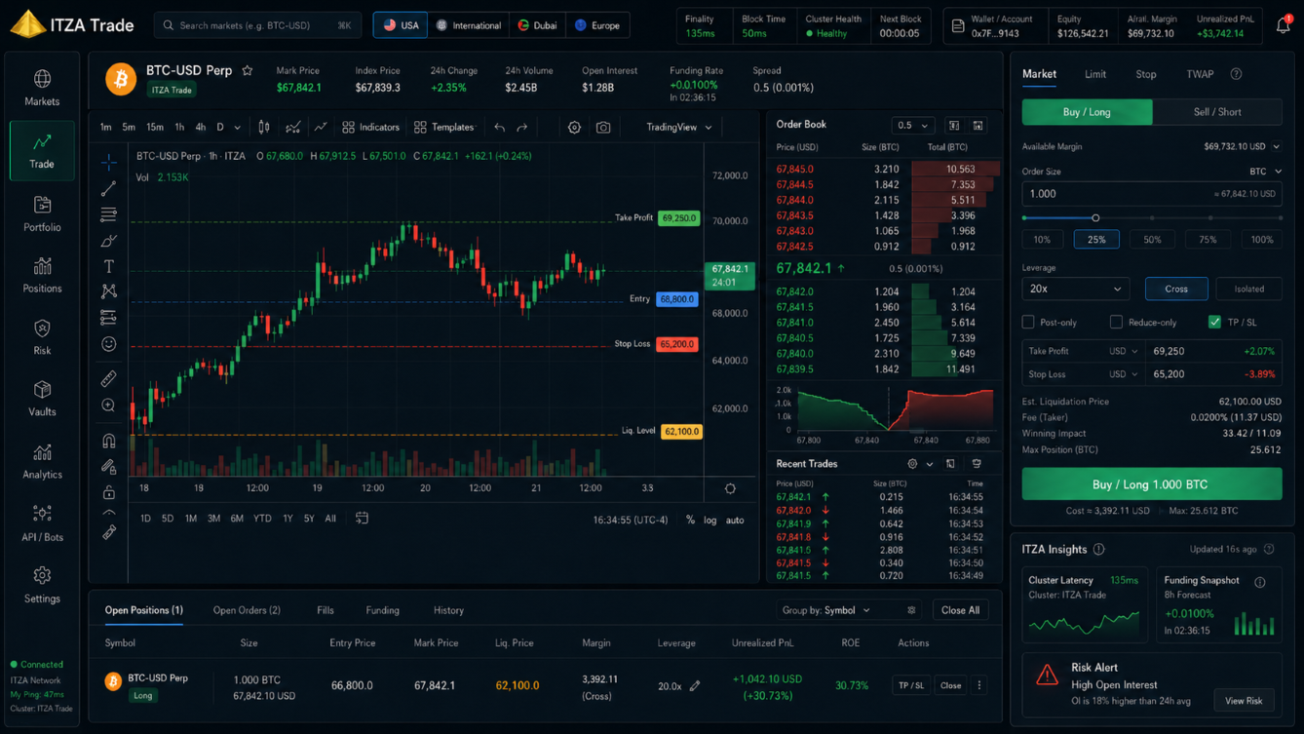Toggle auto scale on the chart
The height and width of the screenshot is (734, 1304).
[735, 520]
